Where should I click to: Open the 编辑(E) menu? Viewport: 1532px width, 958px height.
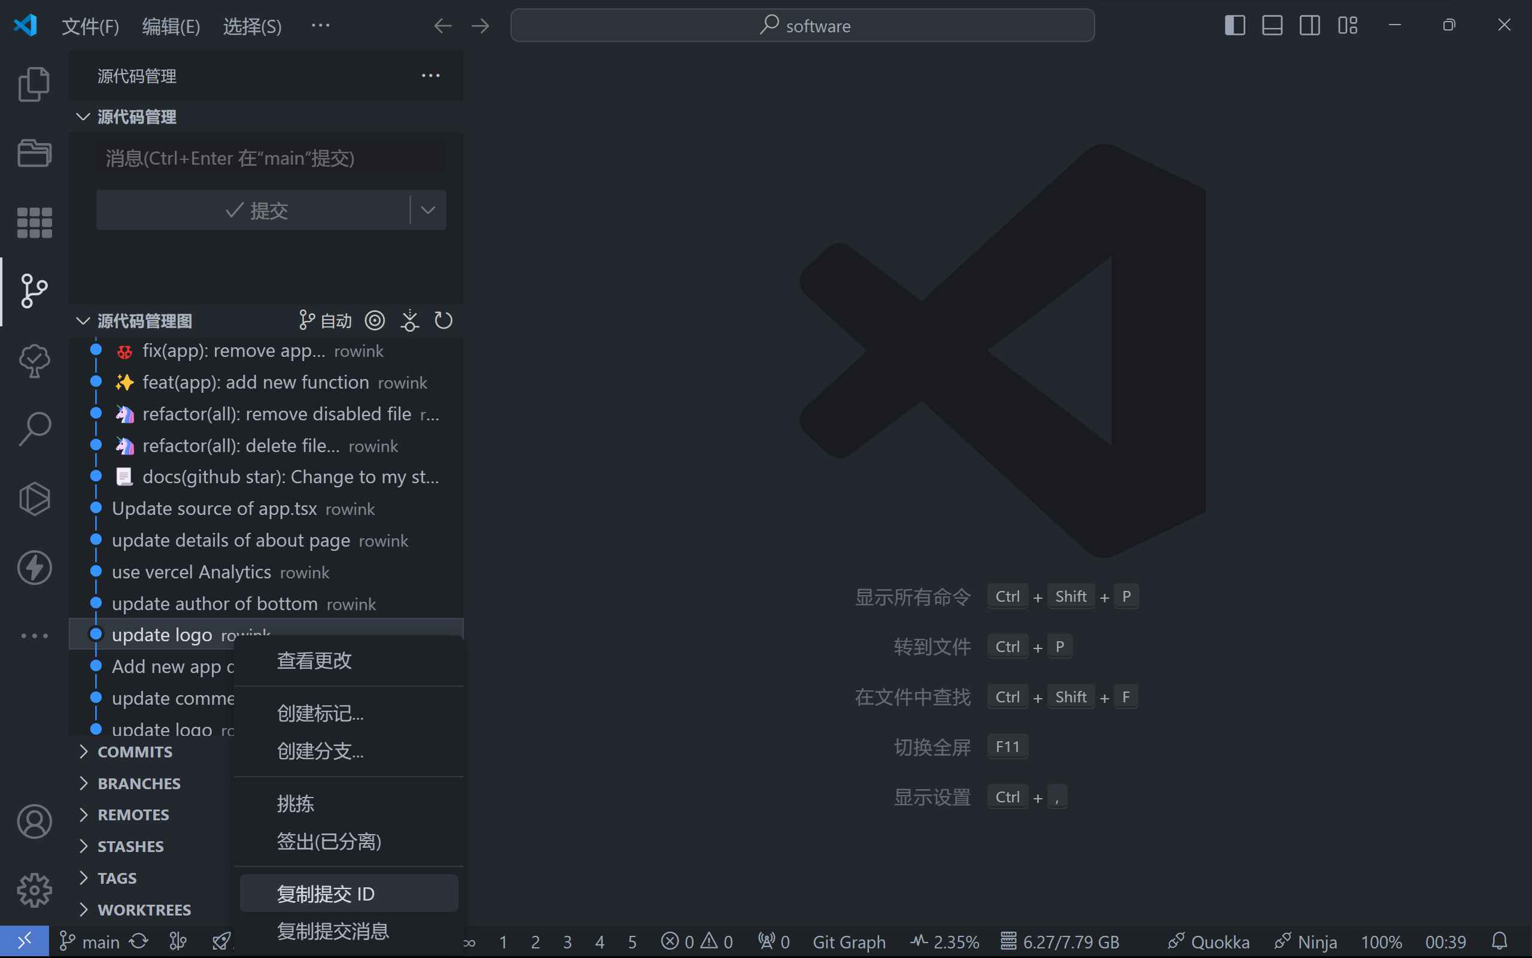(x=171, y=26)
